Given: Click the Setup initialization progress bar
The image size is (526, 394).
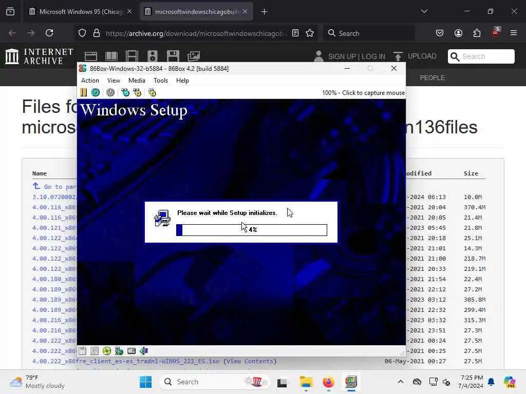Looking at the screenshot, I should [x=252, y=230].
